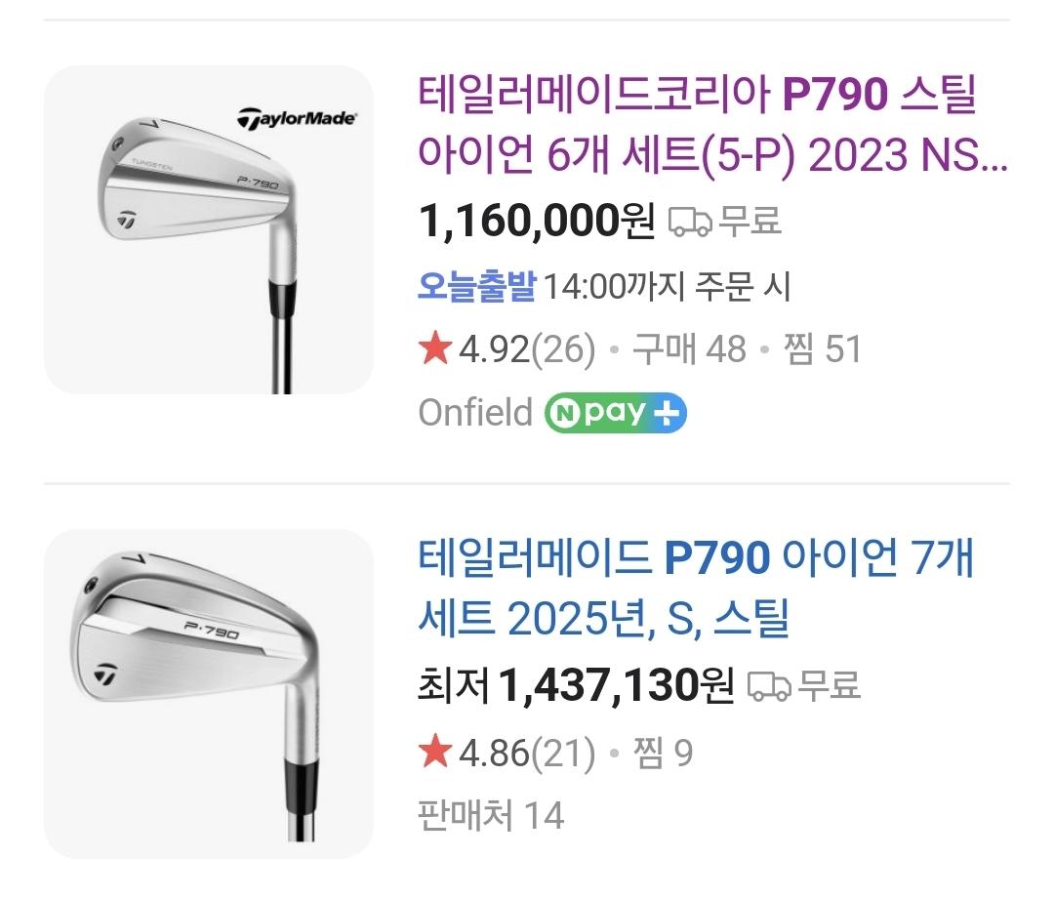Viewport: 1054px width, 899px height.
Task: Click the delivery truck icon beside 1,437,130원
Action: tap(769, 687)
